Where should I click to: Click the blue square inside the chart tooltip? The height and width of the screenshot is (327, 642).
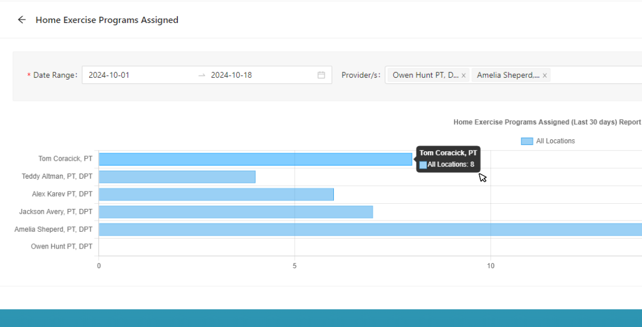[423, 165]
